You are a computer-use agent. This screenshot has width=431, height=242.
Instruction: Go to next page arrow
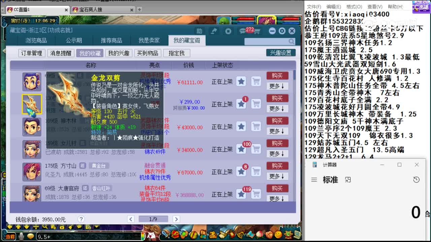tap(176, 219)
